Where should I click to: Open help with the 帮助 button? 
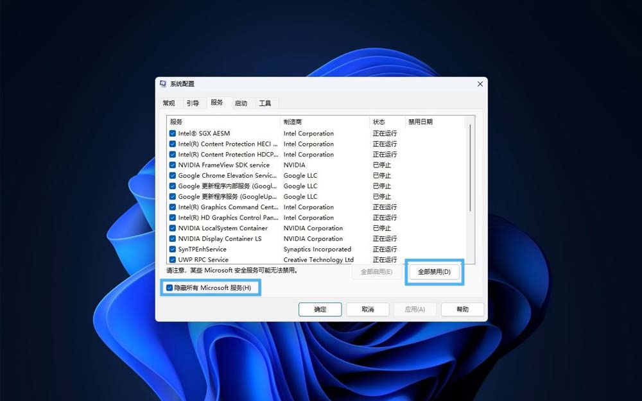point(462,309)
